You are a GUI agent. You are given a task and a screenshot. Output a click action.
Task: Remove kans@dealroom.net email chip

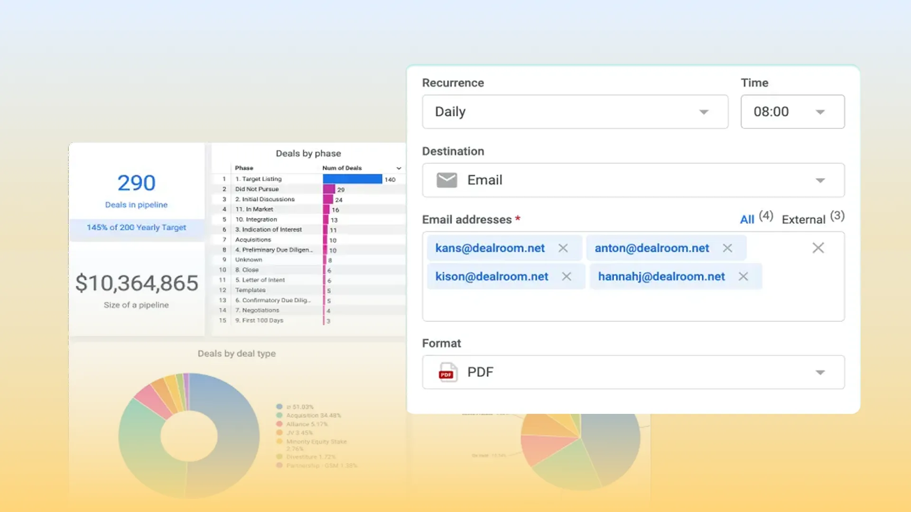point(563,248)
